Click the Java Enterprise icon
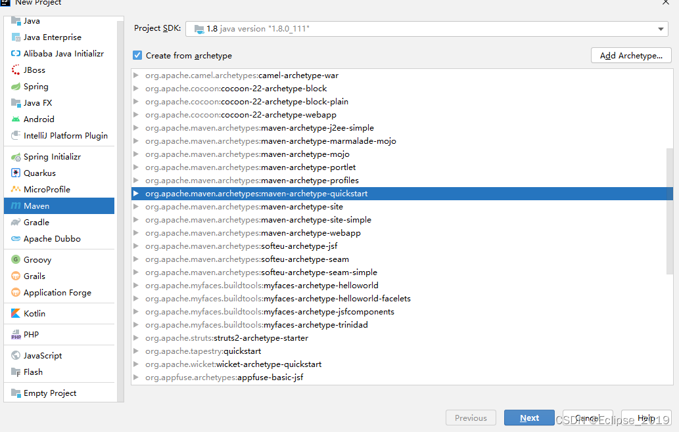679x432 pixels. (16, 37)
